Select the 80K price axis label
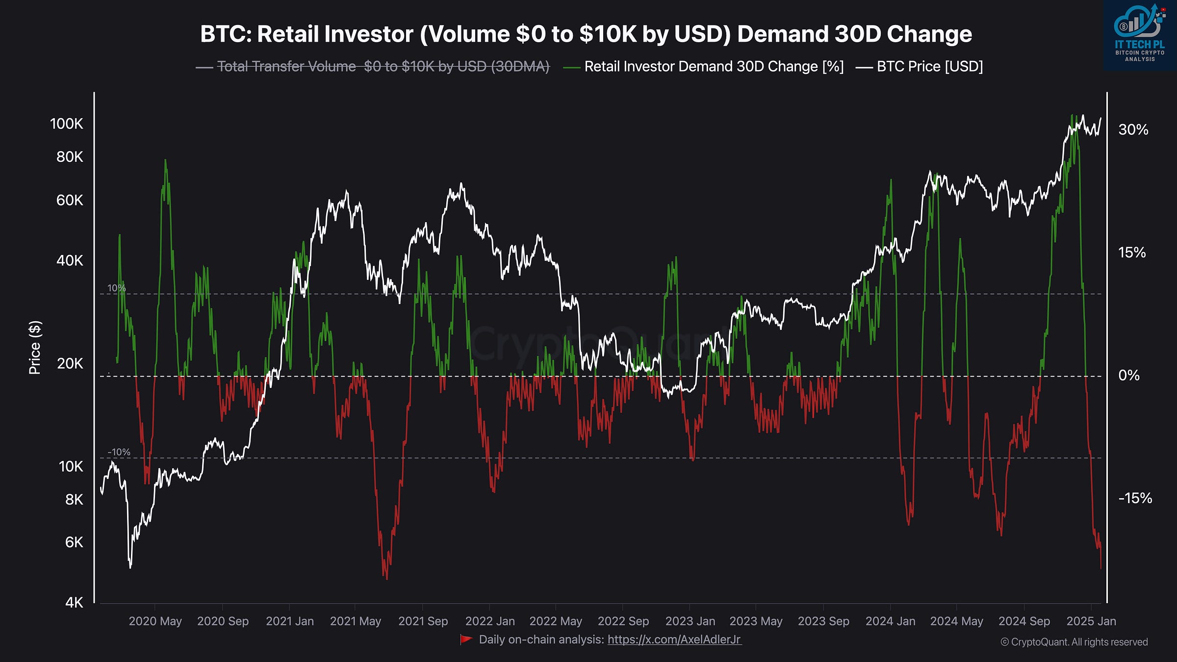The width and height of the screenshot is (1177, 662). [70, 157]
